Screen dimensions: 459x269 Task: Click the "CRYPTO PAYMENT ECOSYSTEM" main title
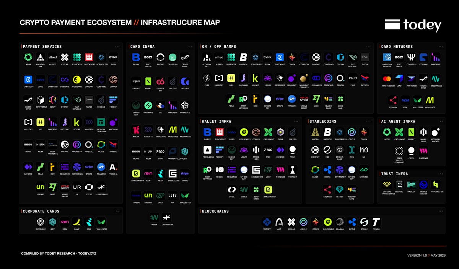(x=76, y=23)
